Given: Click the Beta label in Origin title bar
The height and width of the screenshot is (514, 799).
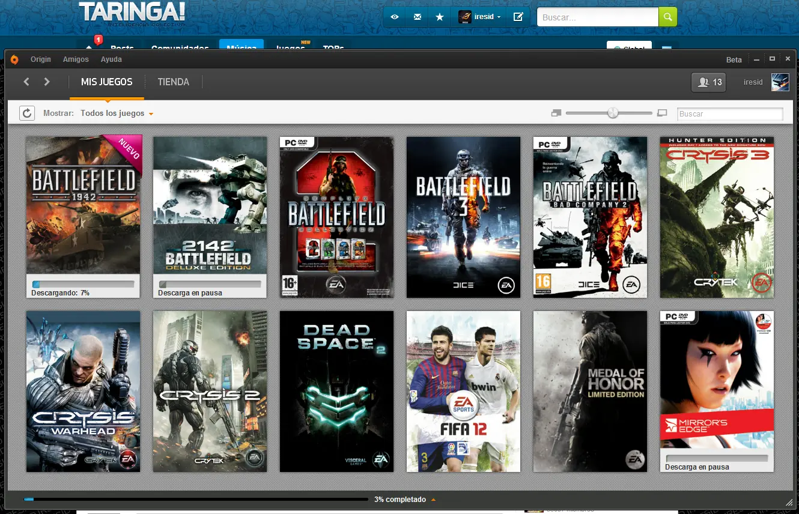Looking at the screenshot, I should [734, 59].
